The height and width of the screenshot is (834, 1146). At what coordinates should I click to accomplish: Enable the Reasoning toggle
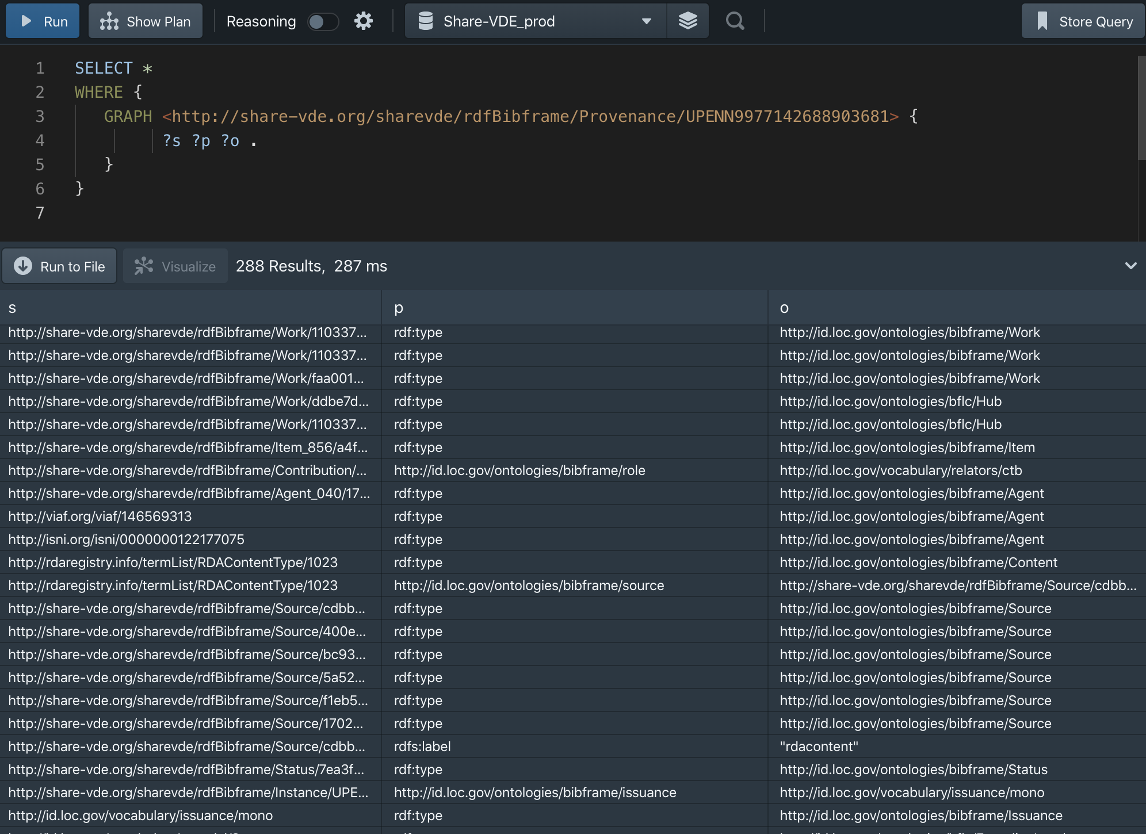click(x=323, y=21)
